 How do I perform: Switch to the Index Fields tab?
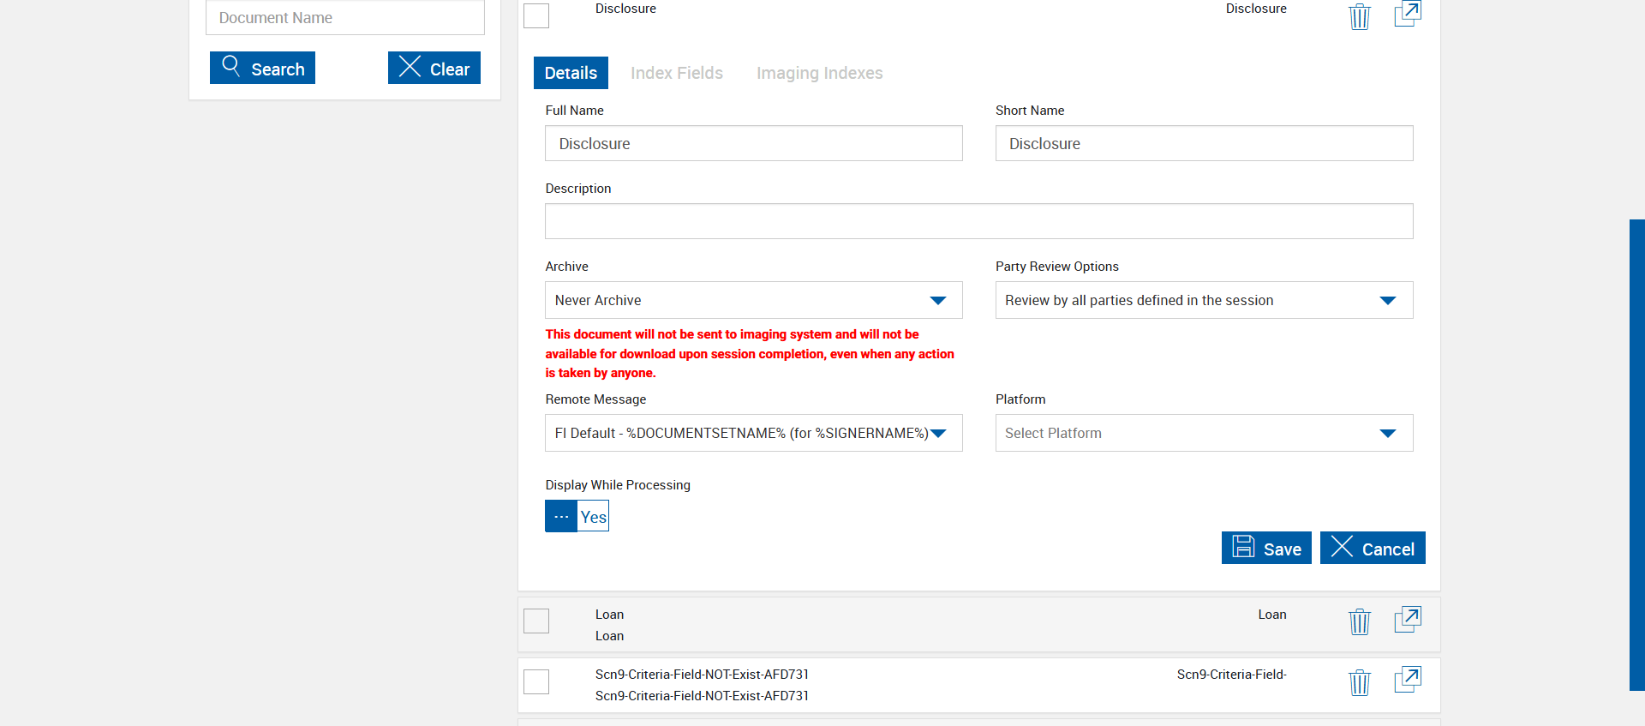(677, 73)
